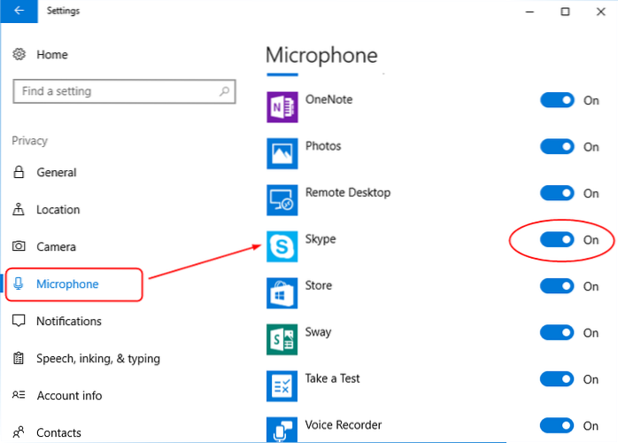The width and height of the screenshot is (618, 443).
Task: Click the OneNote app icon
Action: pos(282,107)
